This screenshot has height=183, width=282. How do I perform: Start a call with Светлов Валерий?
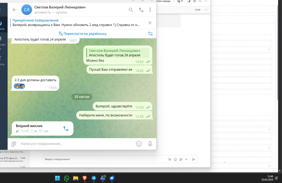[x=141, y=10]
